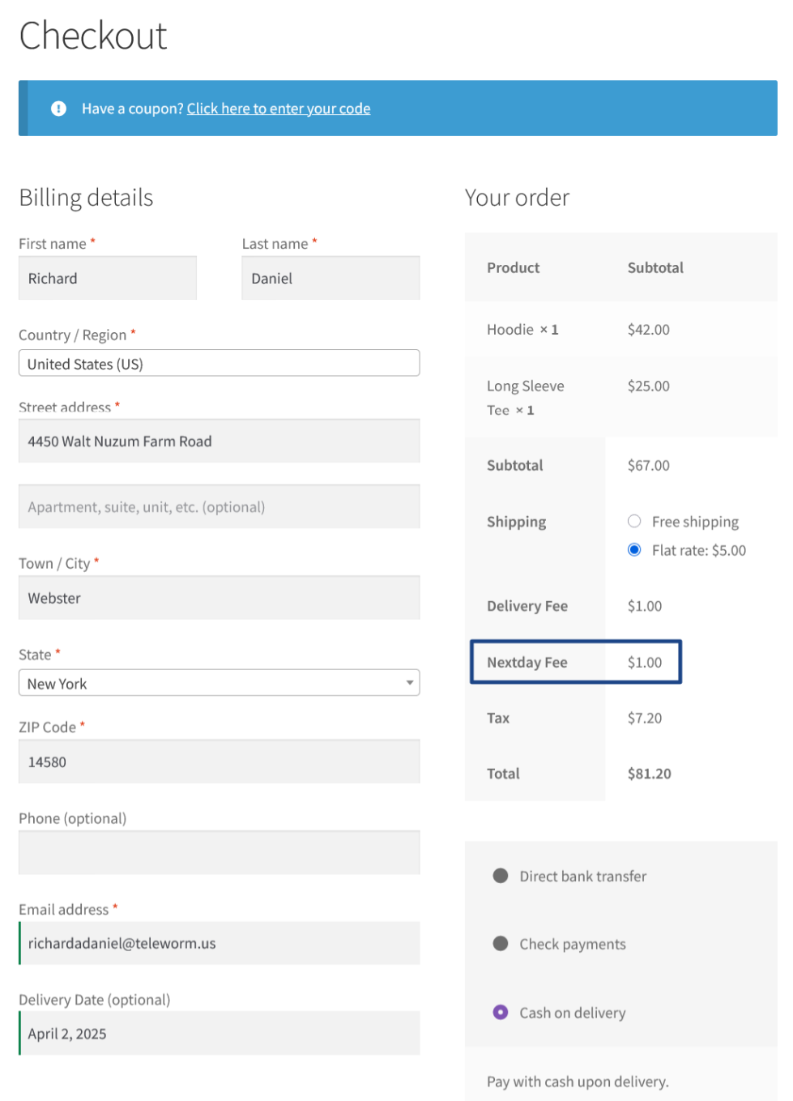Viewport: 793px width, 1101px height.
Task: Select Cash on delivery payment
Action: [x=501, y=1012]
